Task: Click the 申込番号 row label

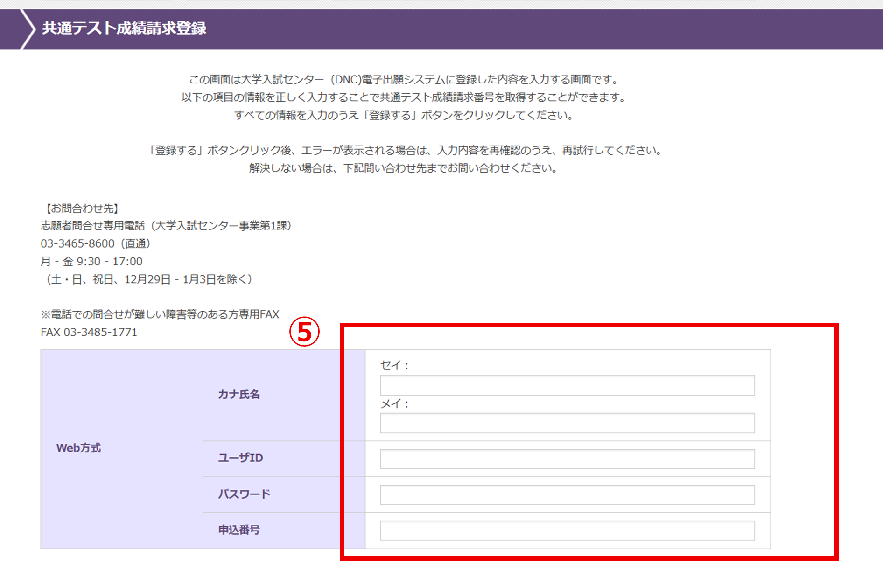Action: (x=239, y=530)
